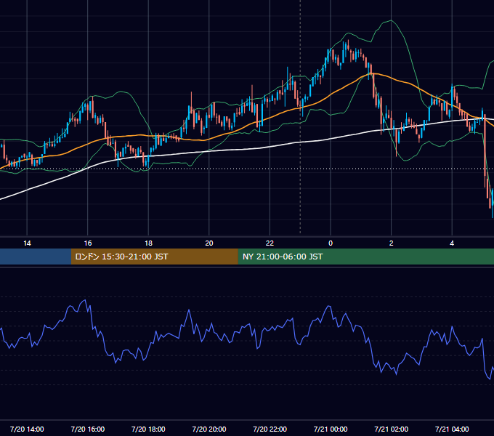Click the hour label 22 on price chart axis
This screenshot has height=436, width=494.
point(270,243)
